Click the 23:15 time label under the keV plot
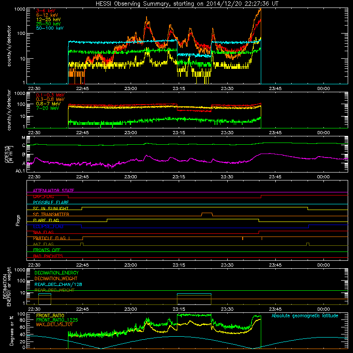This screenshot has width=353, height=353. (179, 89)
